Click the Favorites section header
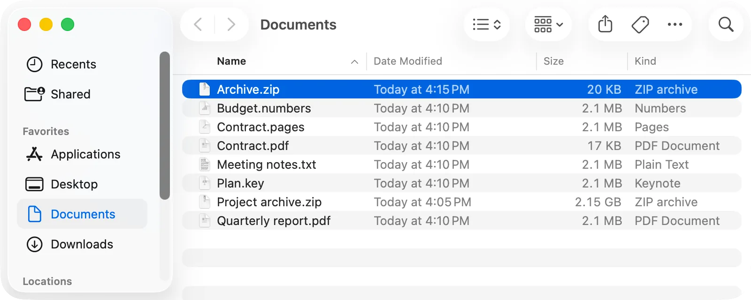751x300 pixels. point(46,131)
